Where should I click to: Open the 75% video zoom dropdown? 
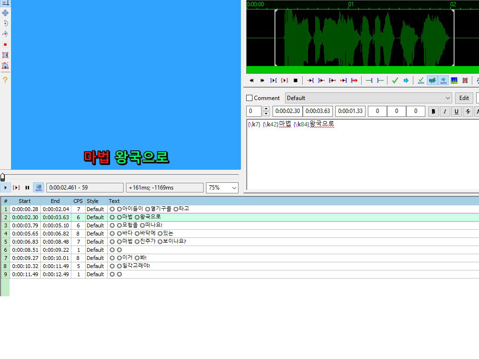pos(222,188)
